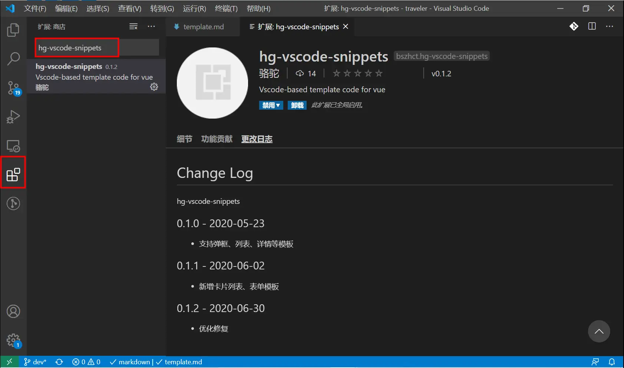Open the 选择(S) menu
Viewport: 624px width, 368px height.
[98, 9]
